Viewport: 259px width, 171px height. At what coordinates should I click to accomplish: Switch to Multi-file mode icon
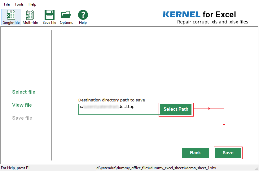[30, 17]
